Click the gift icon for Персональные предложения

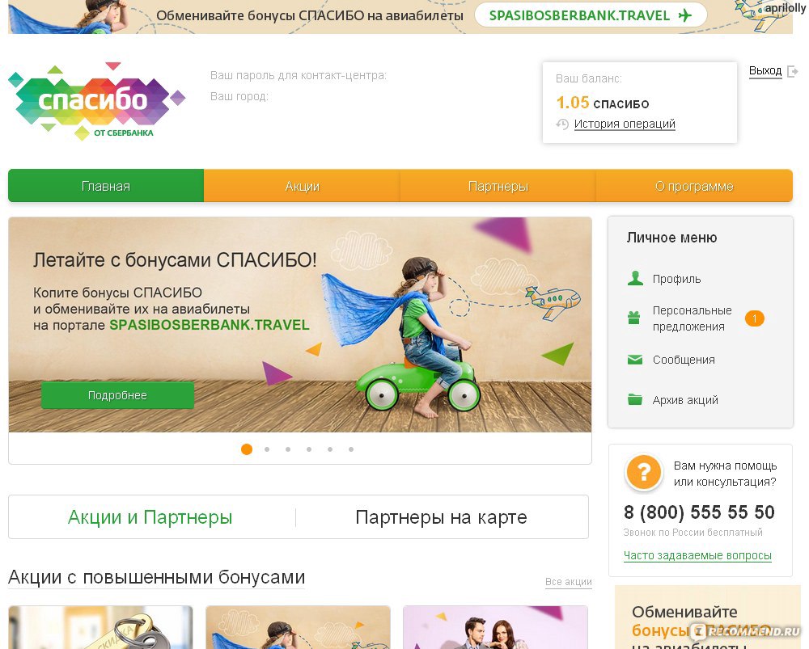click(x=634, y=318)
